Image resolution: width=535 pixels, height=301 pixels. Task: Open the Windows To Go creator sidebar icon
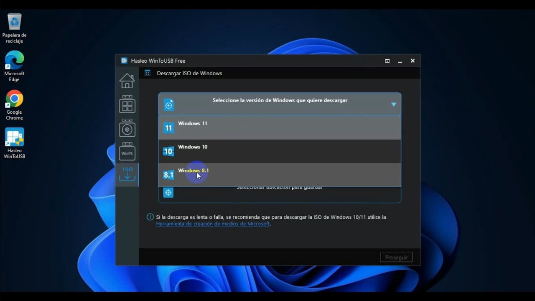coord(127,104)
